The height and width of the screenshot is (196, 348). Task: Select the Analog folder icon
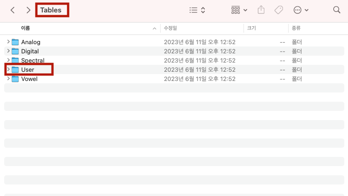15,42
